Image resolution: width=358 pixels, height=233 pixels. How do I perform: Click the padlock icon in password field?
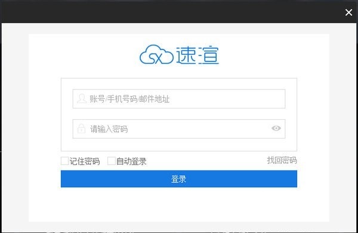point(81,129)
